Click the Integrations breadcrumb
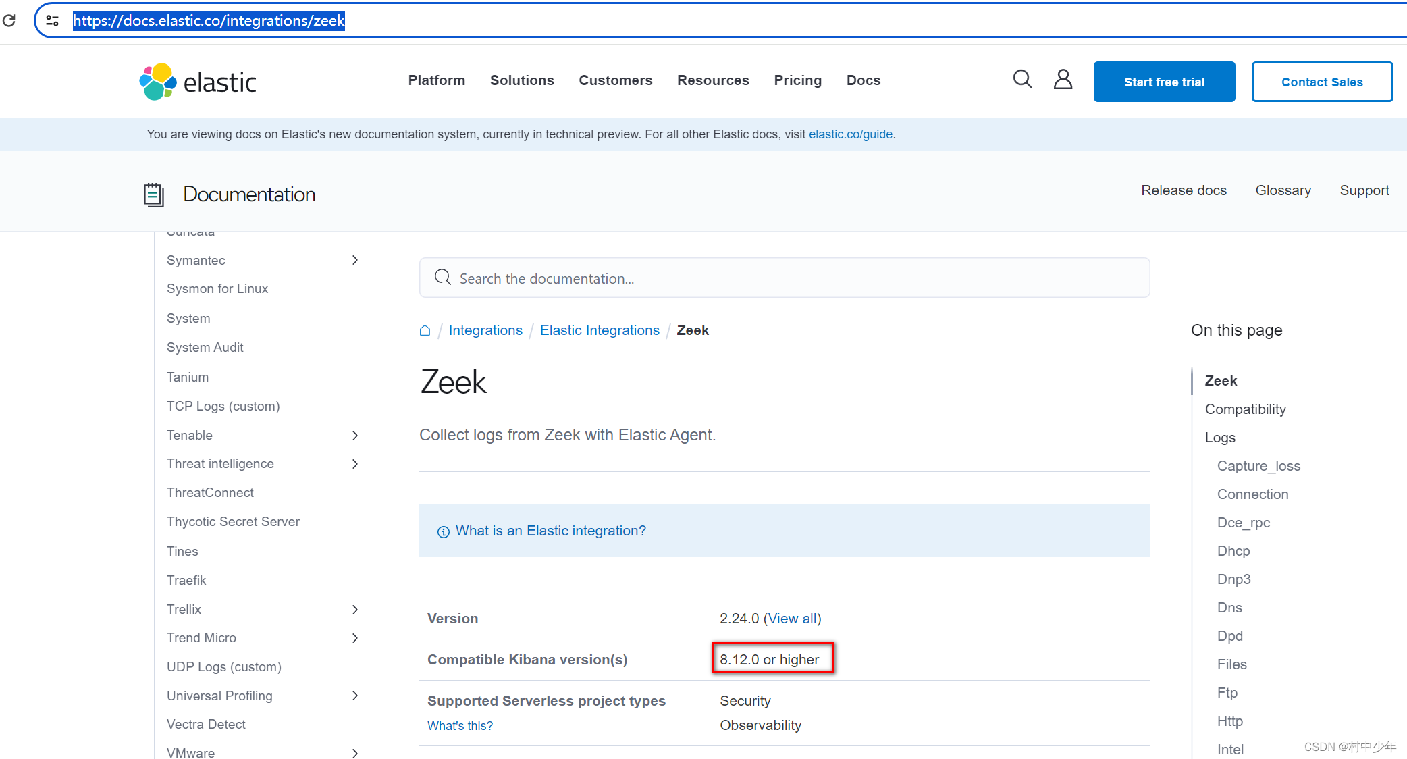This screenshot has height=759, width=1407. pos(485,330)
